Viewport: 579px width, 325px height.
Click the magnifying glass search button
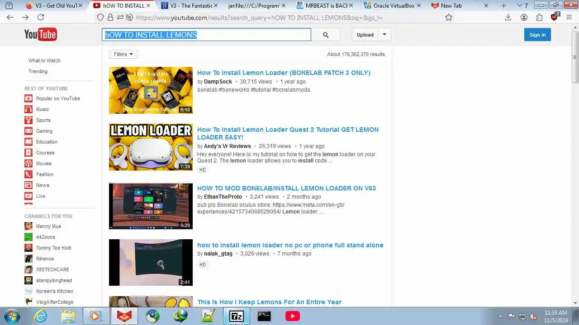click(x=326, y=35)
